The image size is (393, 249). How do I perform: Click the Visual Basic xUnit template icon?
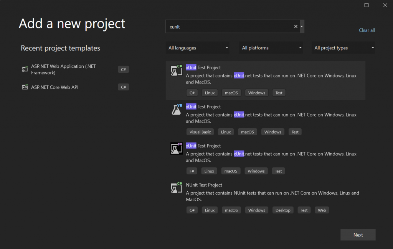(x=176, y=110)
